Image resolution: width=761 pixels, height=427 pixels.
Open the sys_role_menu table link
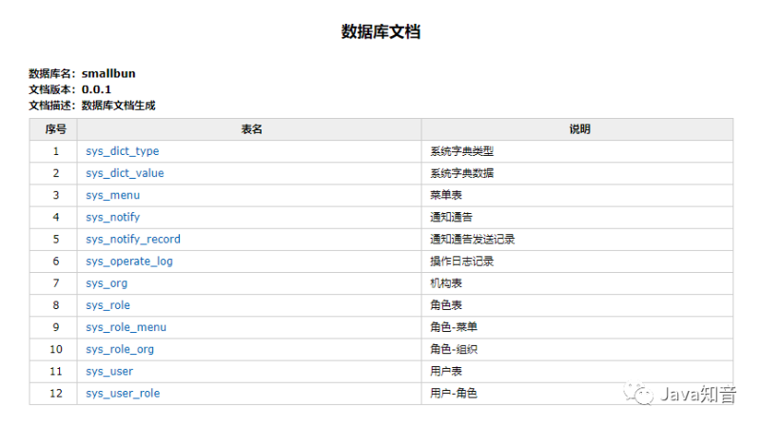[126, 327]
